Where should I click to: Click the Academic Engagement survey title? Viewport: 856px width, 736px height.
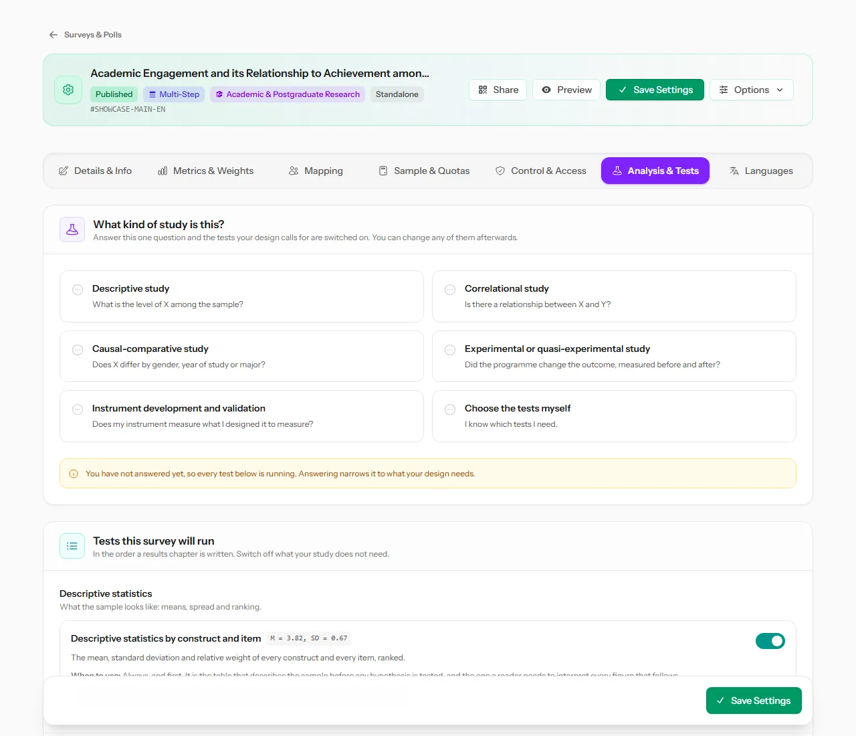click(x=259, y=73)
